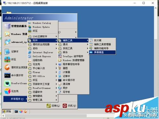Expand 花生壳 program folder arrow
159x119 pixels.
coord(56,64)
